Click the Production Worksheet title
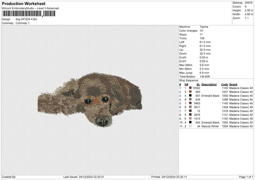The width and height of the screenshot is (255, 180). point(23,4)
